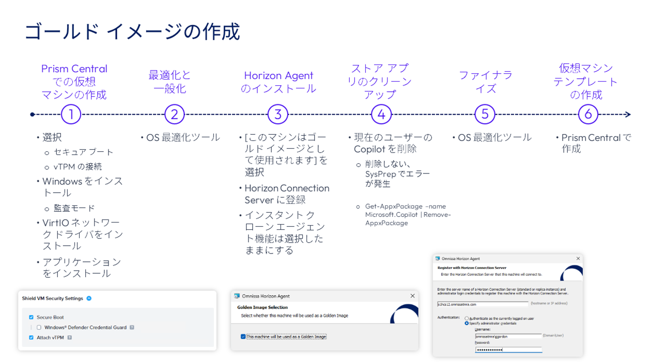Click the server hostname field s1hcs12.omnissatmra.com
This screenshot has width=666, height=362.
pos(483,304)
